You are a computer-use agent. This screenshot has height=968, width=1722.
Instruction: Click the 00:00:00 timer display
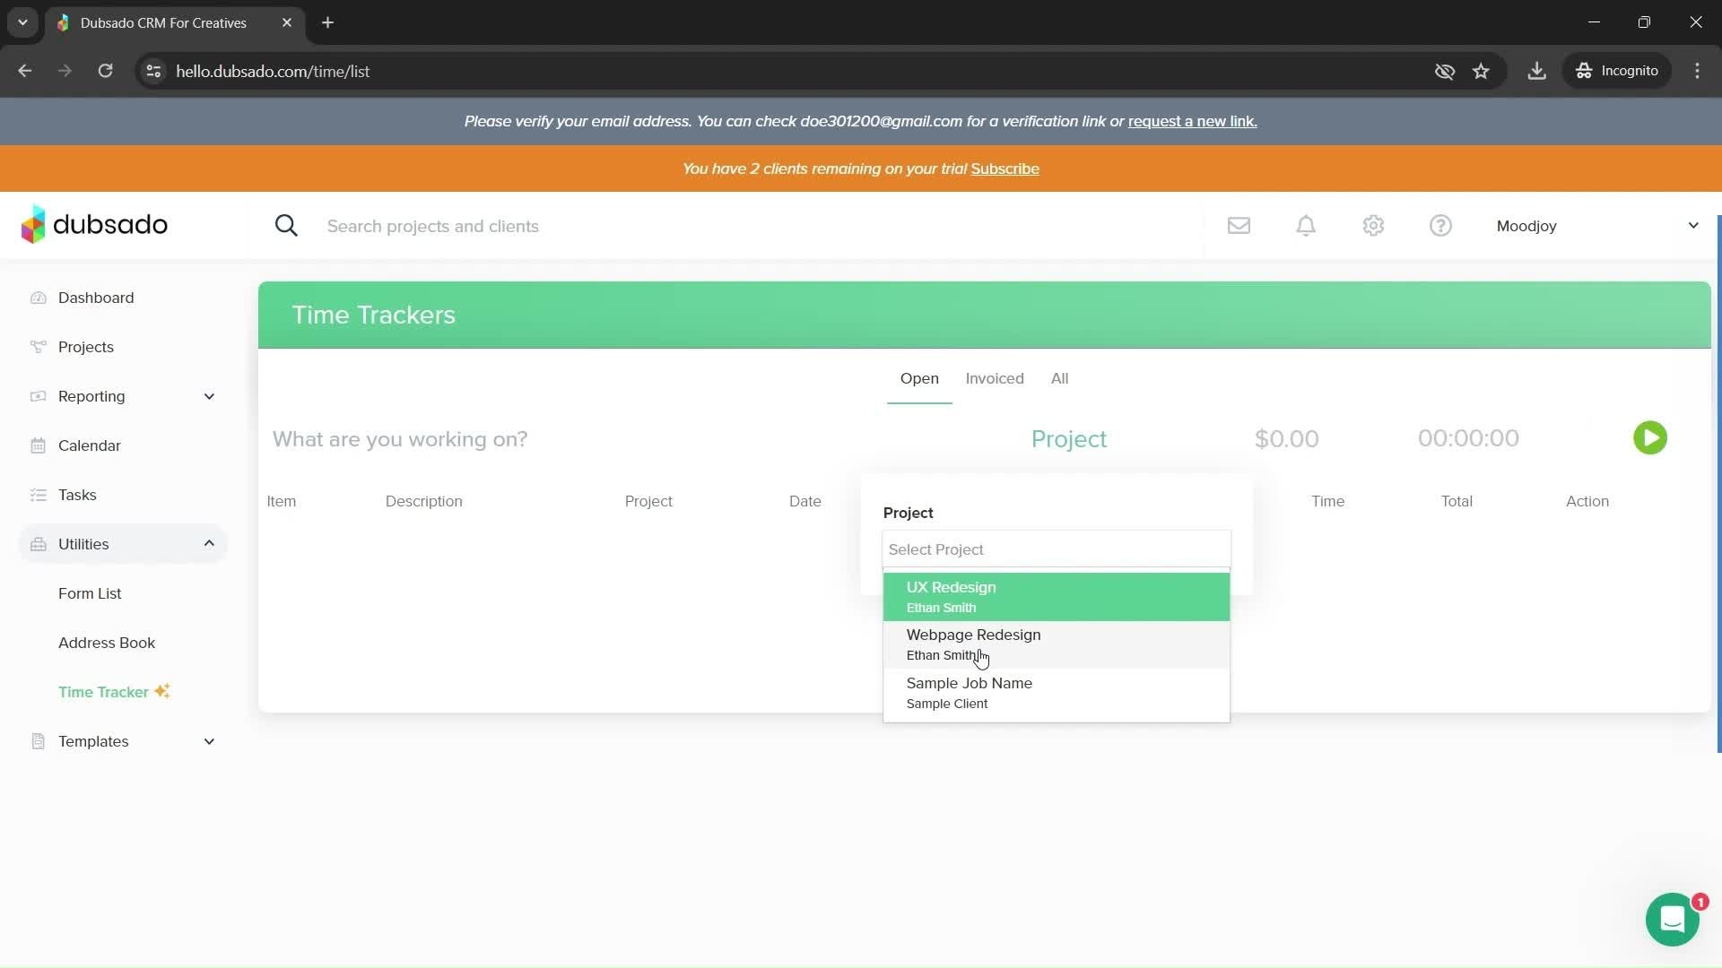1468,438
